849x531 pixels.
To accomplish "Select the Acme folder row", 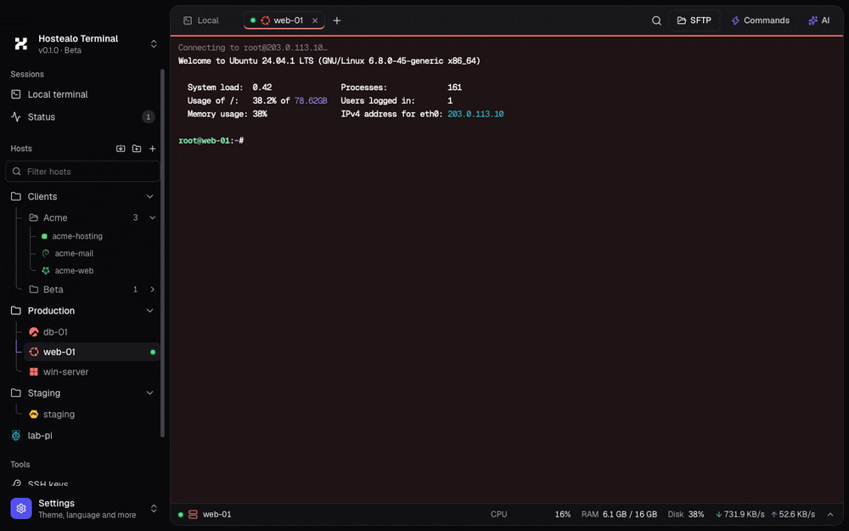I will coord(92,217).
